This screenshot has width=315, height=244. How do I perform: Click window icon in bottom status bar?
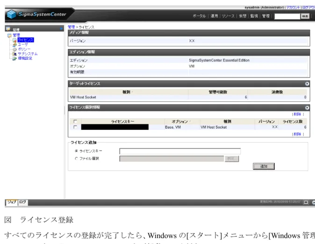pos(306,202)
